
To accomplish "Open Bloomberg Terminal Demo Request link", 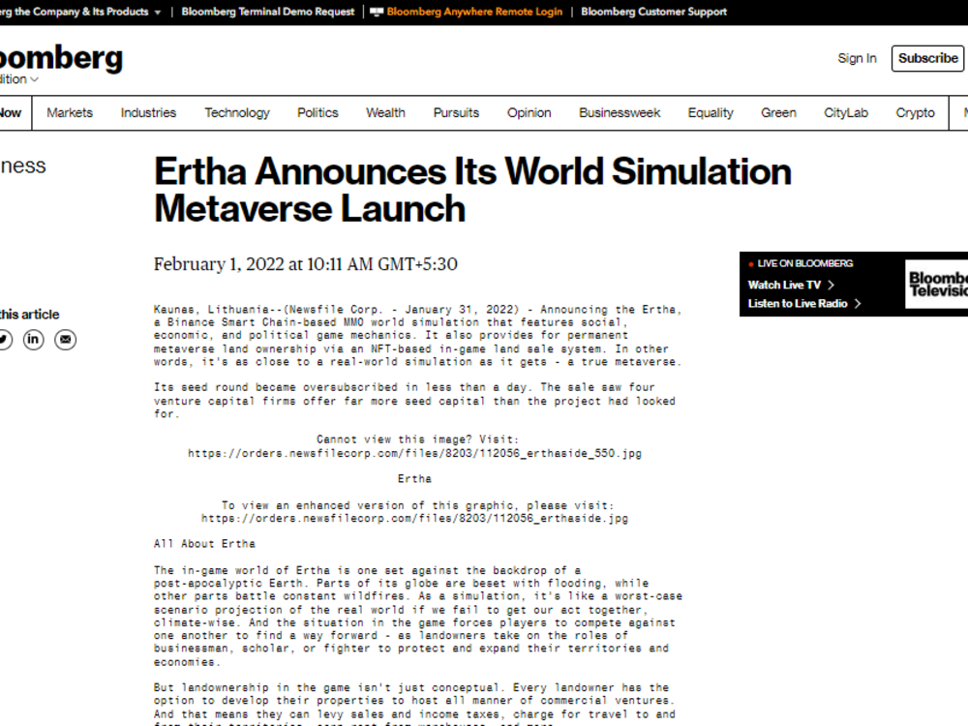I will tap(268, 12).
